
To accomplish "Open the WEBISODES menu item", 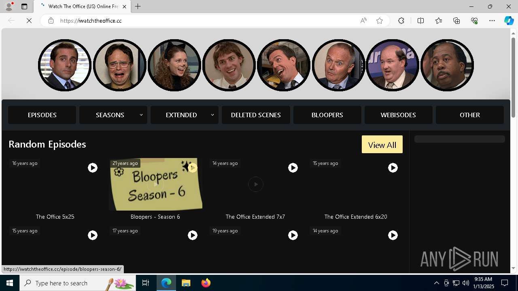I will point(398,115).
